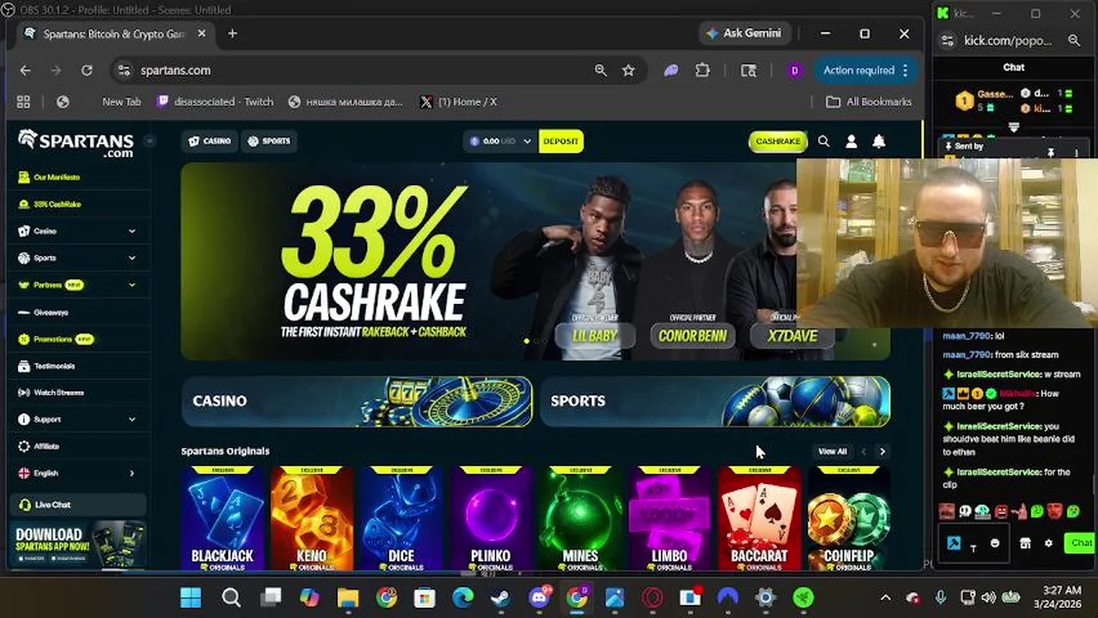Expand the Partners sidebar section
1098x618 pixels.
click(x=131, y=285)
